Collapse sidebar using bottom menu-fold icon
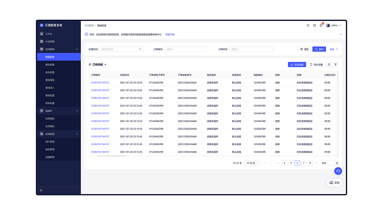Image resolution: width=383 pixels, height=215 pixels. coord(41,190)
